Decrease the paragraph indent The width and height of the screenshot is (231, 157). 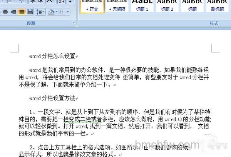[32, 1]
